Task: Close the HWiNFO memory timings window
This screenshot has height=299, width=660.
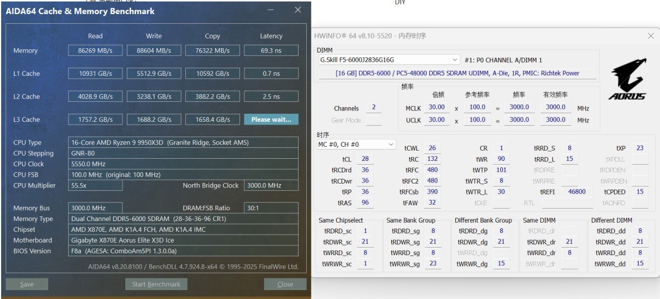Action: coord(651,36)
